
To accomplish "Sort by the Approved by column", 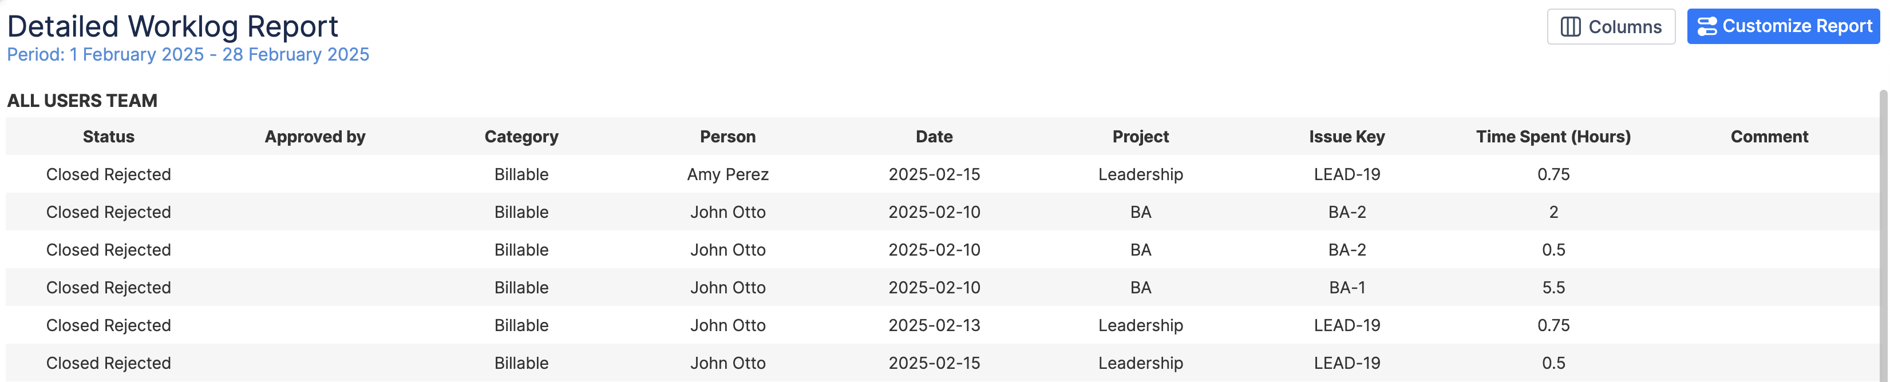I will click(315, 136).
